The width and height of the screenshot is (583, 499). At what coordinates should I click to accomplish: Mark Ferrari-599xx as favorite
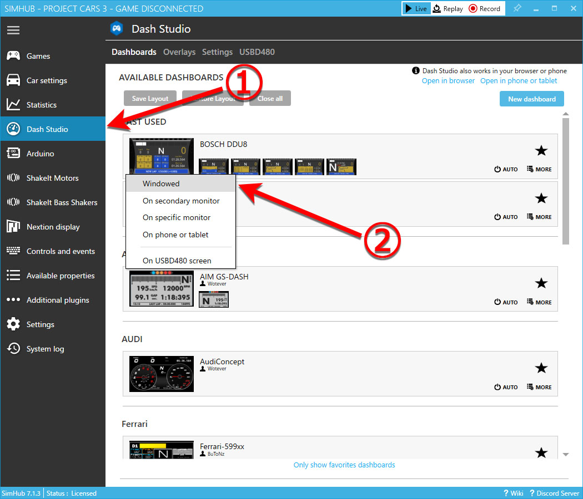[541, 452]
